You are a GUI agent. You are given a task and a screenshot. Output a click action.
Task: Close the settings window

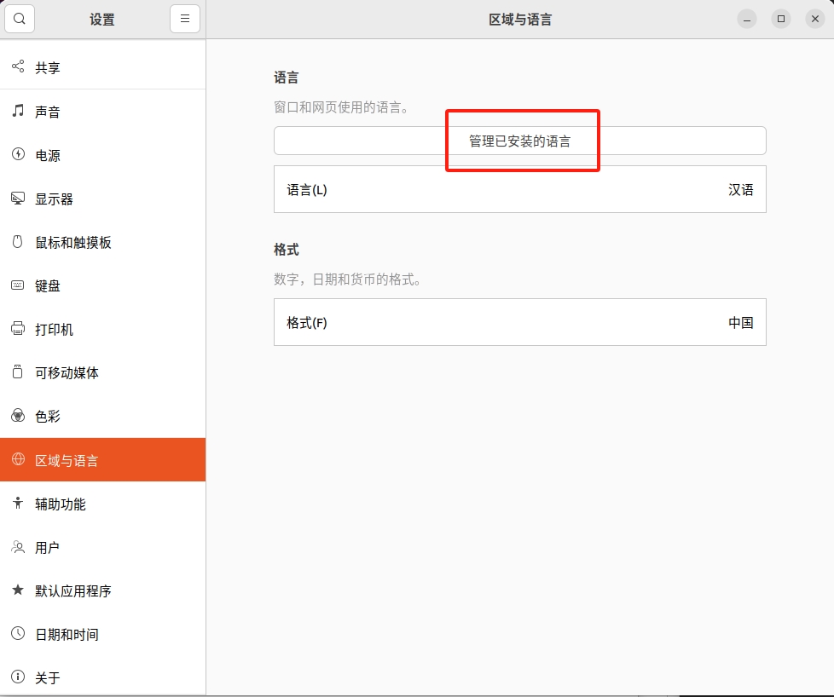click(815, 19)
